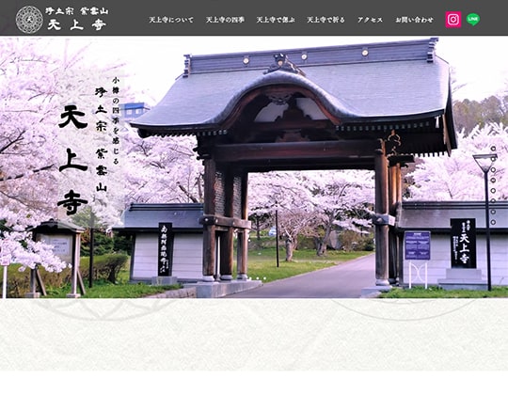This screenshot has height=395, width=508.
Task: Open the 天上寺で祈る menu item
Action: pyautogui.click(x=325, y=20)
